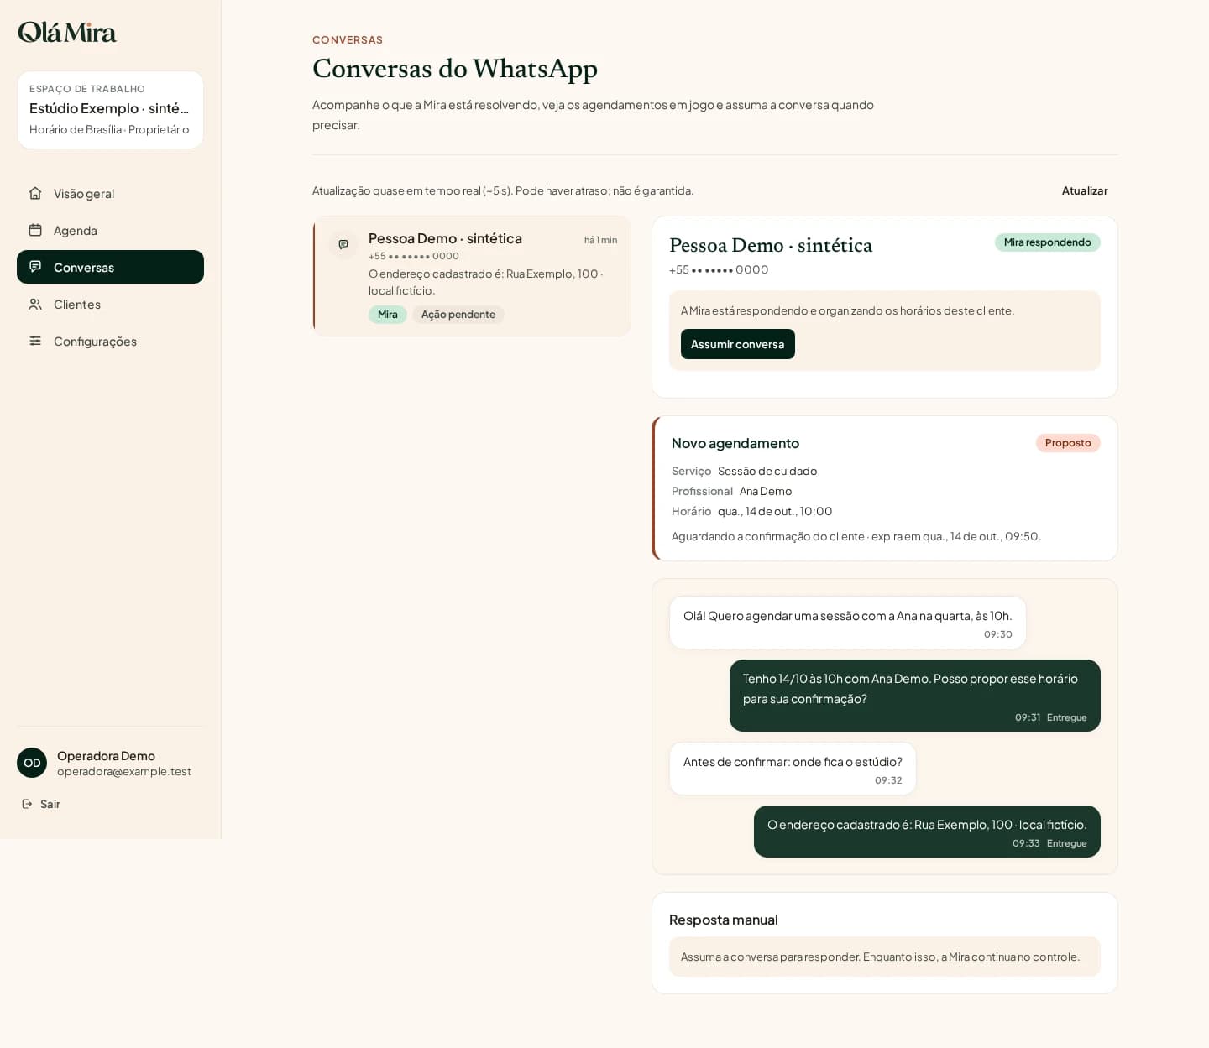Click the Ação pendente tag
This screenshot has width=1209, height=1048.
pos(458,315)
